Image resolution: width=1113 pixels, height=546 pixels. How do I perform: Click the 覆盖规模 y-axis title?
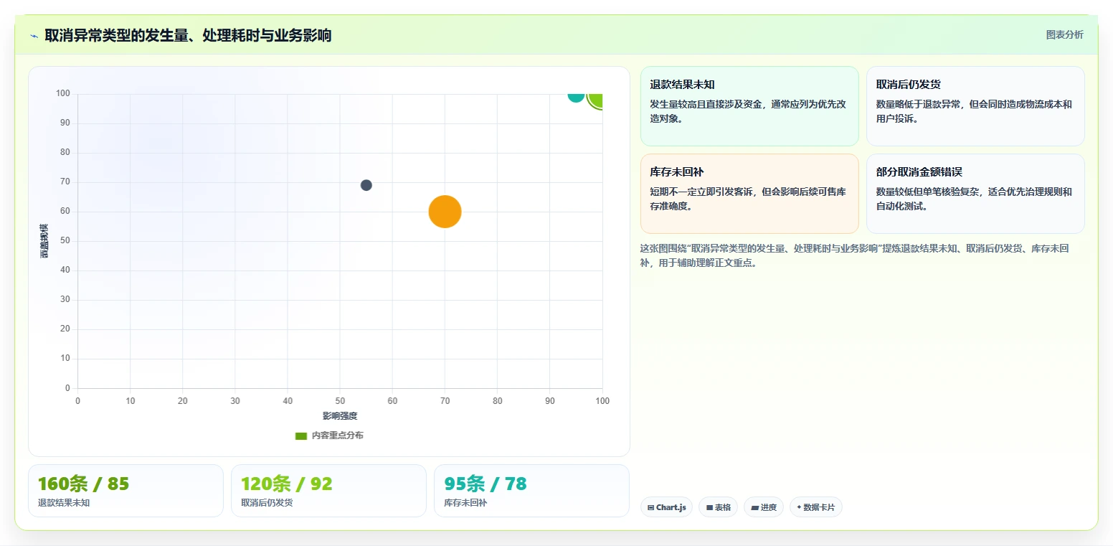(44, 241)
